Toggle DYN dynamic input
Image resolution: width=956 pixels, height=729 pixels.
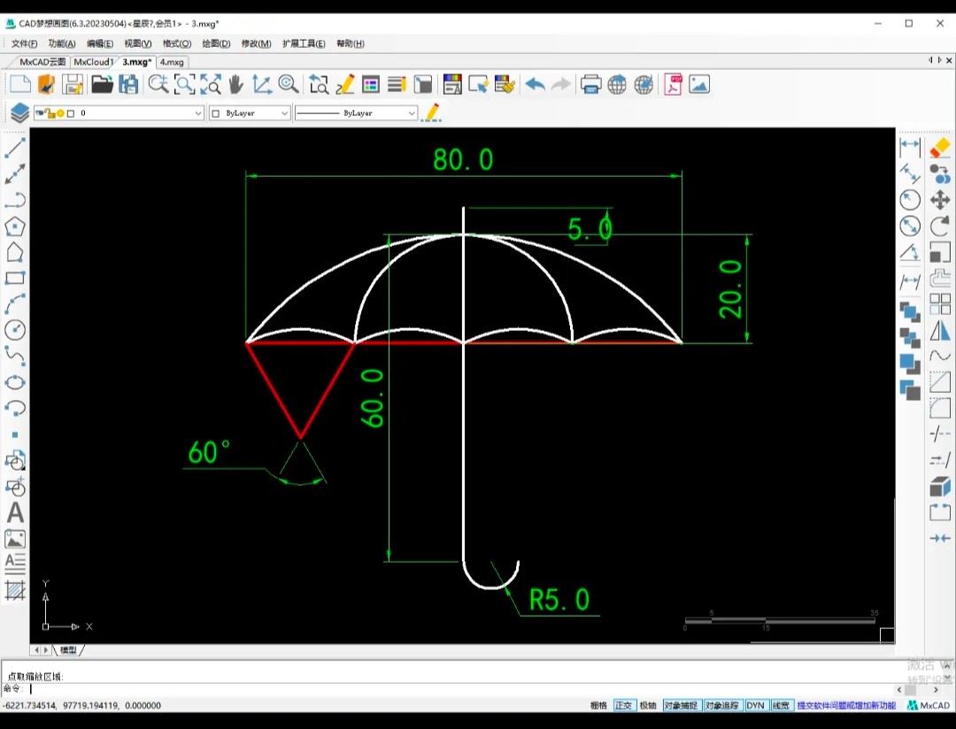click(x=755, y=705)
